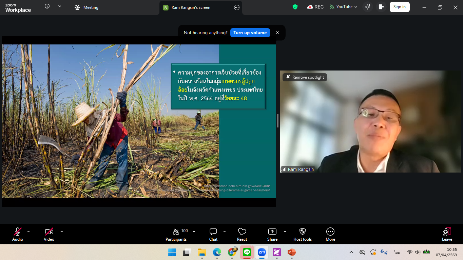Open the YouTube livestream dropdown
Viewport: 463px width, 260px height.
point(344,7)
